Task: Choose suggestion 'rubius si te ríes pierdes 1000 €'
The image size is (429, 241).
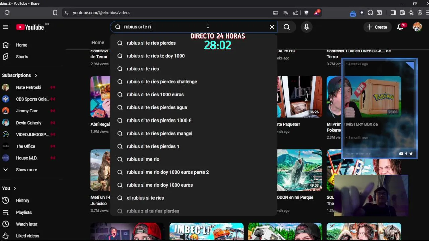Action: point(193,120)
